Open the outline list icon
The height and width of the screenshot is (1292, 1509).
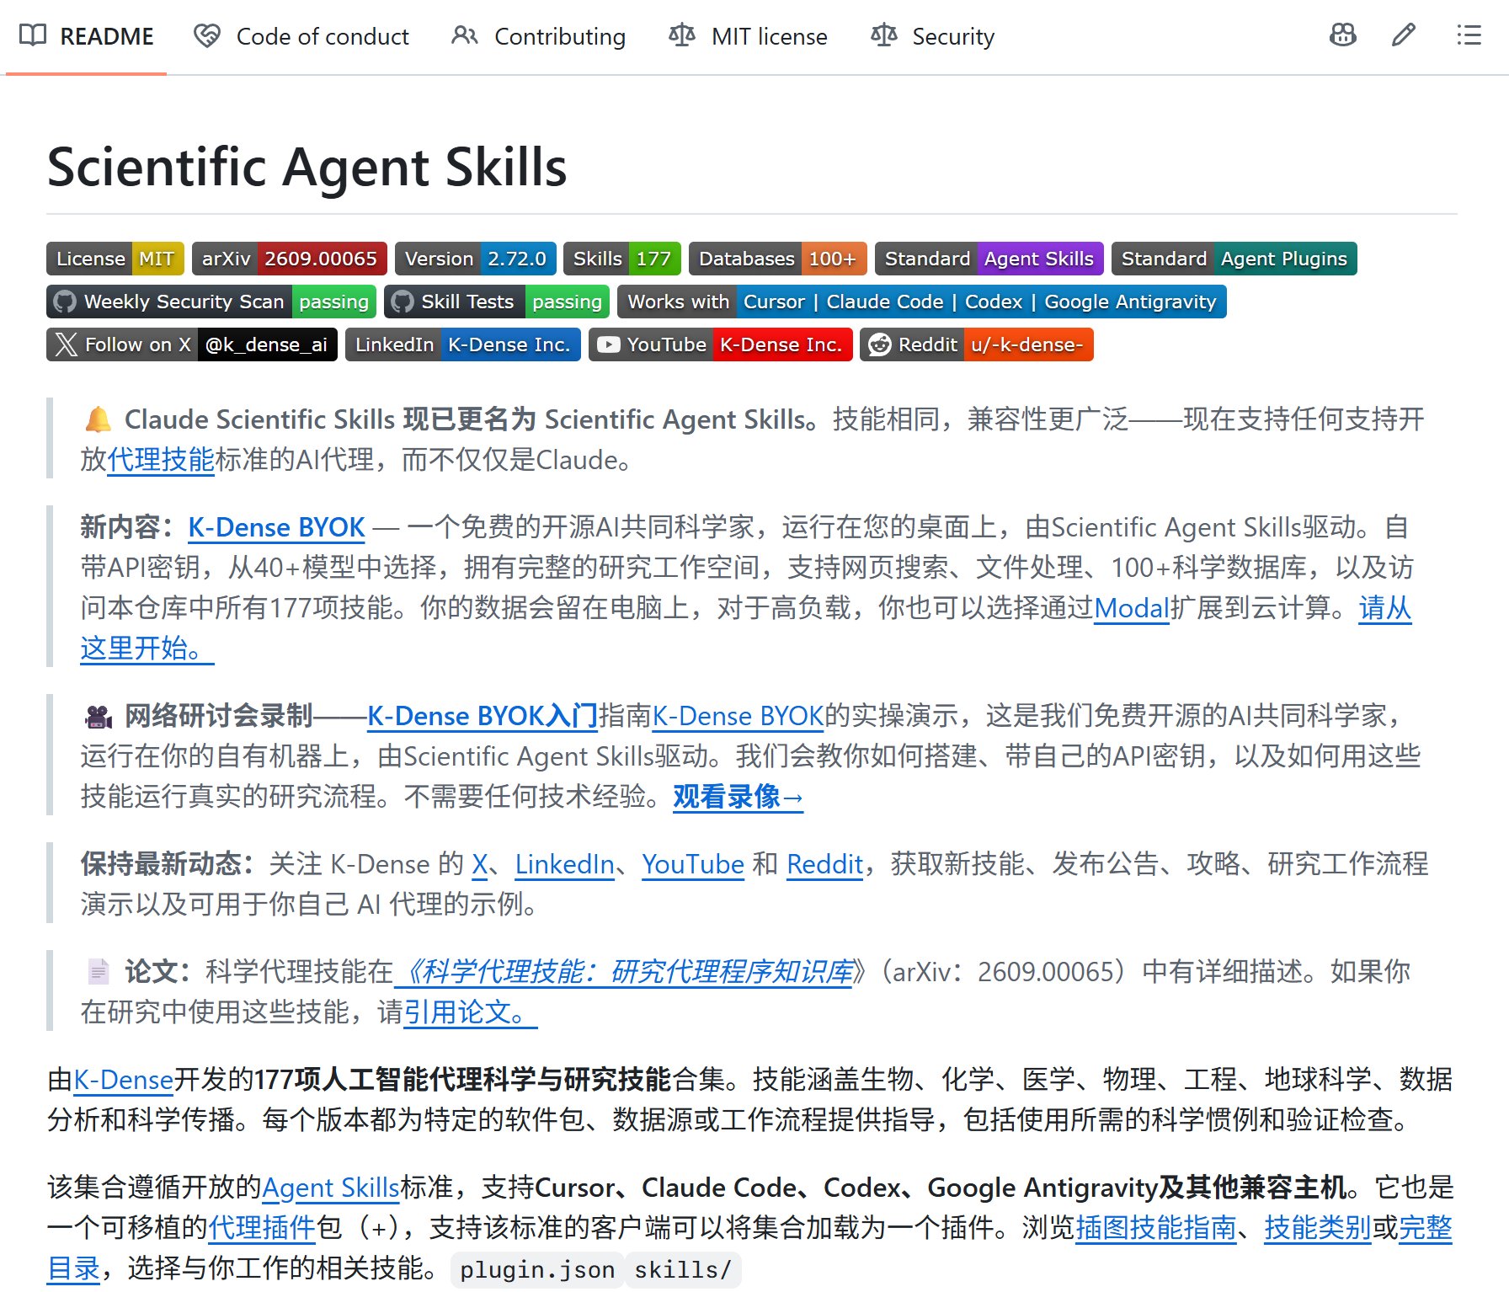click(1469, 35)
